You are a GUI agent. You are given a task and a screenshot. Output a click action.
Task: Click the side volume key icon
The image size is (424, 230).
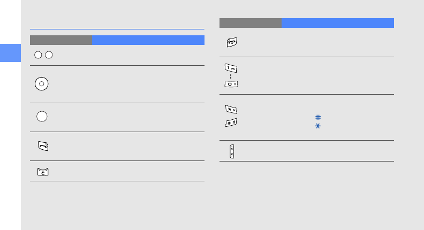[x=232, y=151]
